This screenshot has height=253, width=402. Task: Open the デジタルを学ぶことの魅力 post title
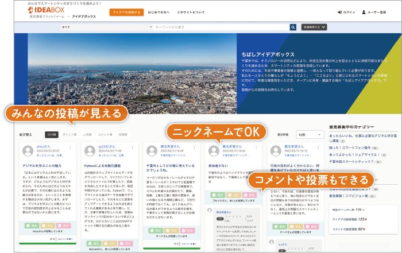46,166
